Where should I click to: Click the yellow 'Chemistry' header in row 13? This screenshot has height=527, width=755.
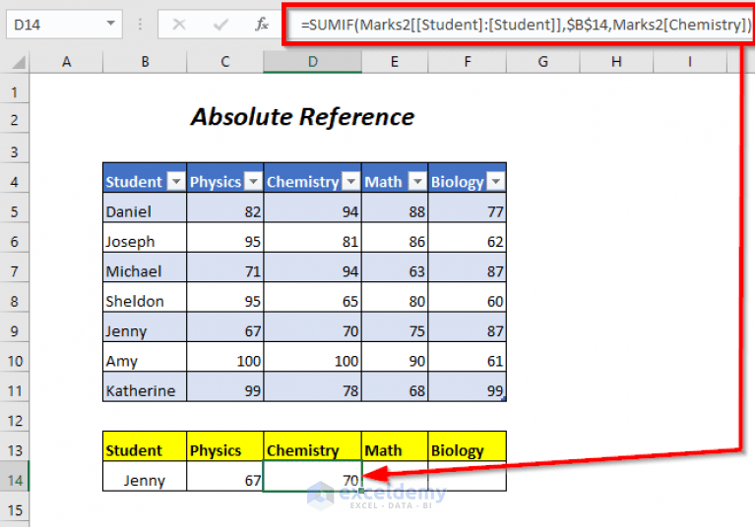click(312, 446)
